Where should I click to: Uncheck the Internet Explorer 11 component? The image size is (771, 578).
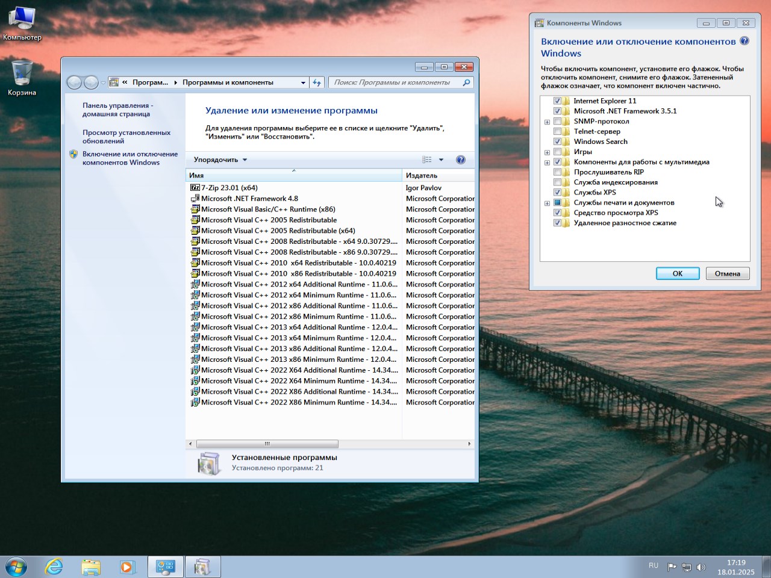click(557, 101)
